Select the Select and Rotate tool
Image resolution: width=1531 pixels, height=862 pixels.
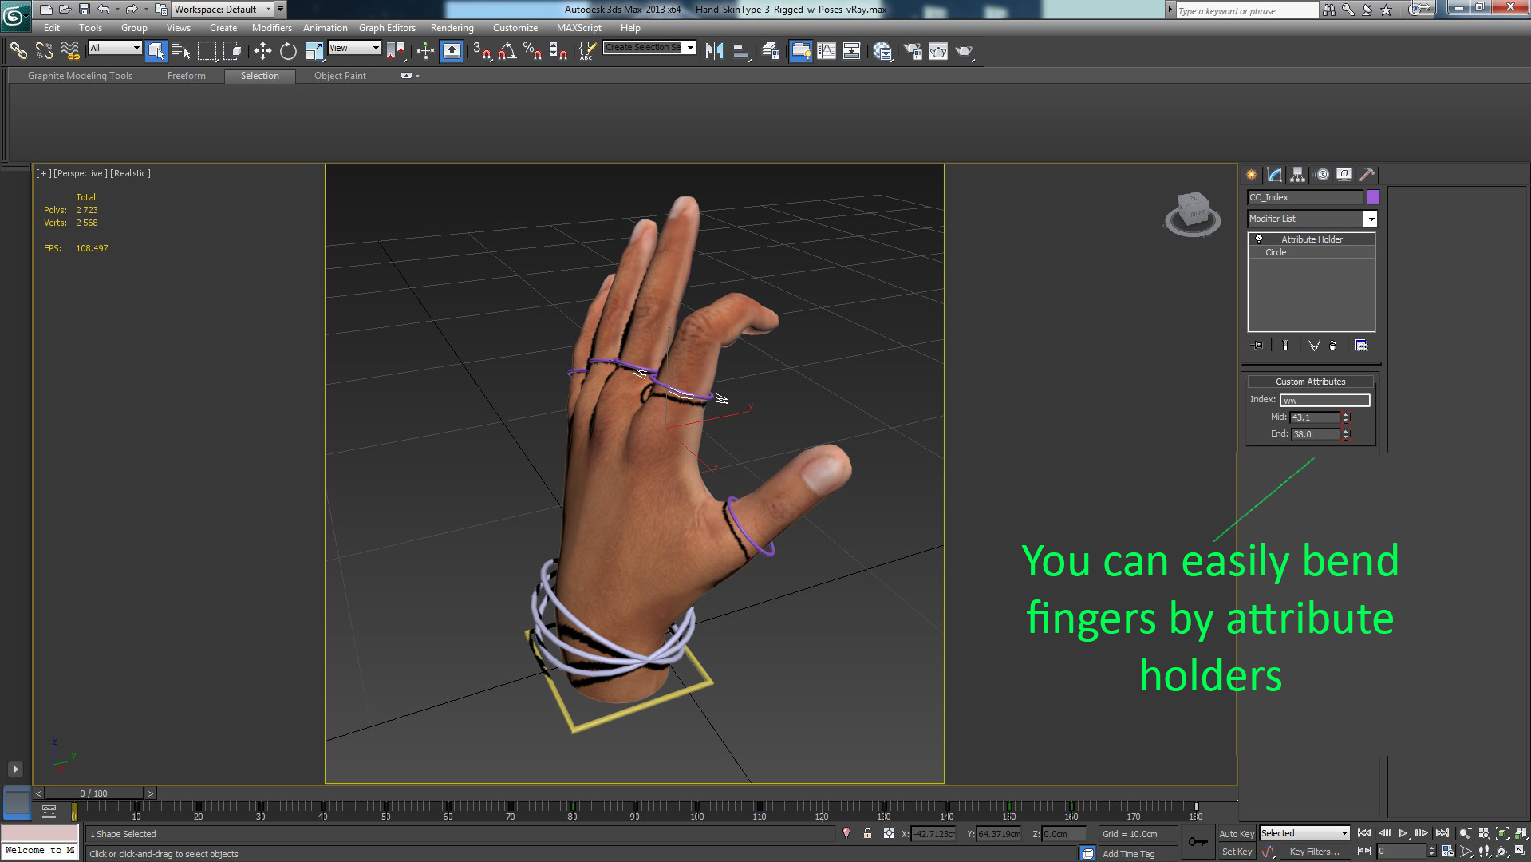288,50
